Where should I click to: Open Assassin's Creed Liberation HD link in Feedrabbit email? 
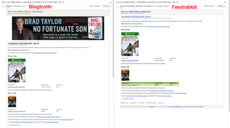(x=130, y=85)
